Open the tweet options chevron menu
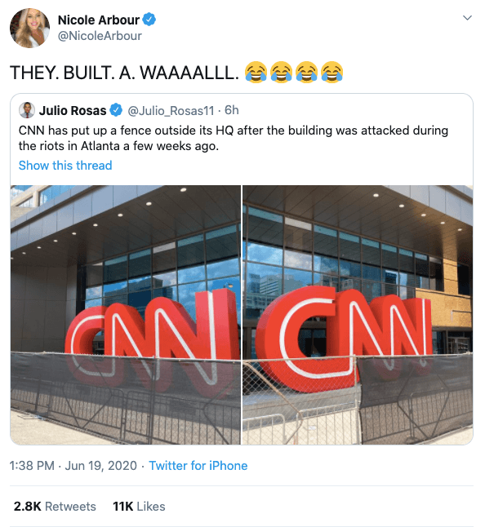The width and height of the screenshot is (485, 527). pyautogui.click(x=468, y=18)
